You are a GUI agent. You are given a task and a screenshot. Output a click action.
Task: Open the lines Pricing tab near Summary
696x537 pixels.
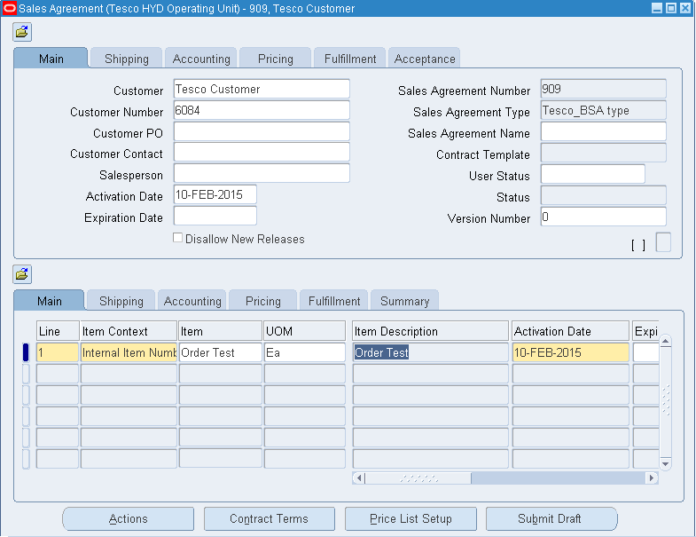pos(263,301)
